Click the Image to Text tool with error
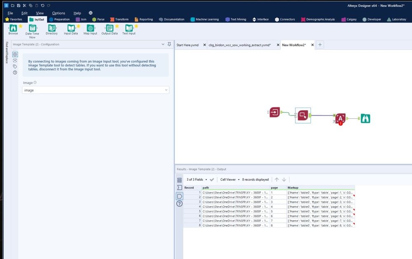Image resolution: width=412 pixels, height=259 pixels. [341, 118]
